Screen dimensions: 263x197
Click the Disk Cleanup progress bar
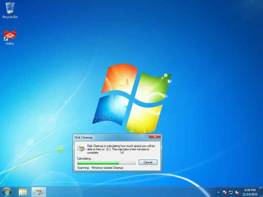point(106,163)
